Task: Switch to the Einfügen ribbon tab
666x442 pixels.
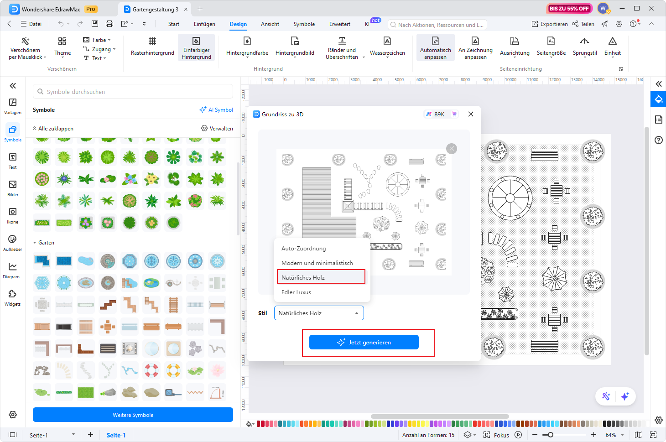Action: click(204, 24)
